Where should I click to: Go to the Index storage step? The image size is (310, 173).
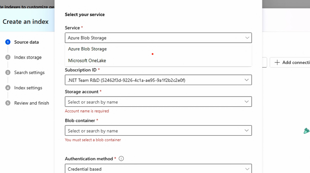pyautogui.click(x=28, y=57)
